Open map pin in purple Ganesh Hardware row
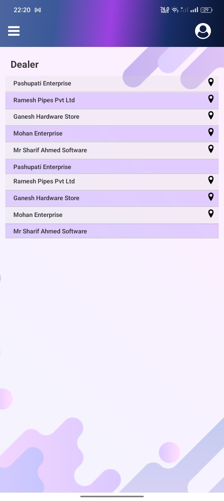The width and height of the screenshot is (224, 501). [211, 197]
